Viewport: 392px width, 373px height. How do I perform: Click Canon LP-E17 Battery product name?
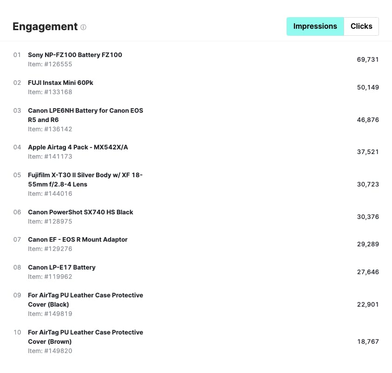(x=61, y=267)
